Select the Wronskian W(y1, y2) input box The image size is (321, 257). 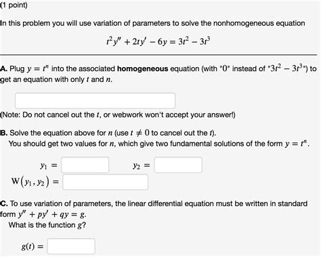(106, 182)
